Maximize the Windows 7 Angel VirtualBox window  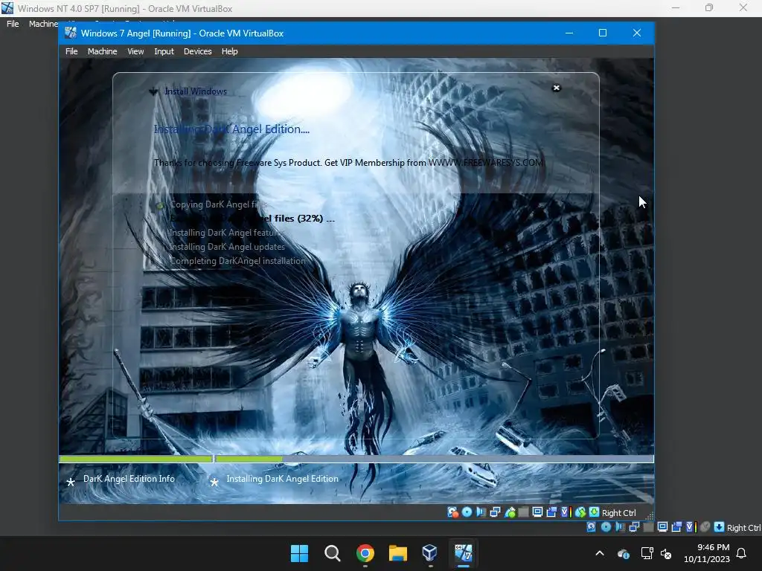point(603,33)
